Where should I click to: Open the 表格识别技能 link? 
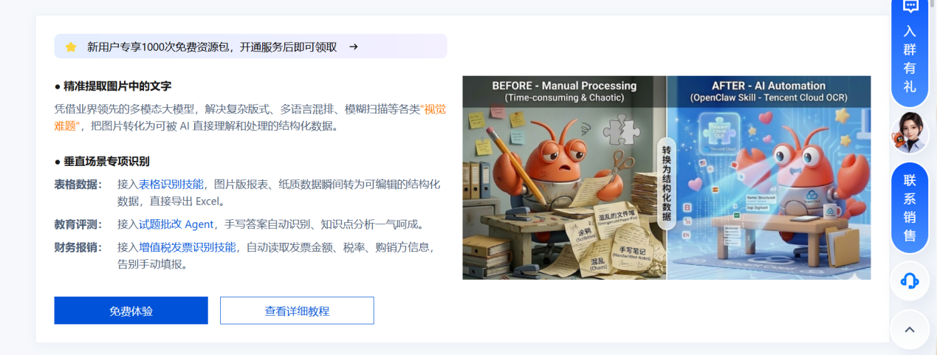(171, 184)
